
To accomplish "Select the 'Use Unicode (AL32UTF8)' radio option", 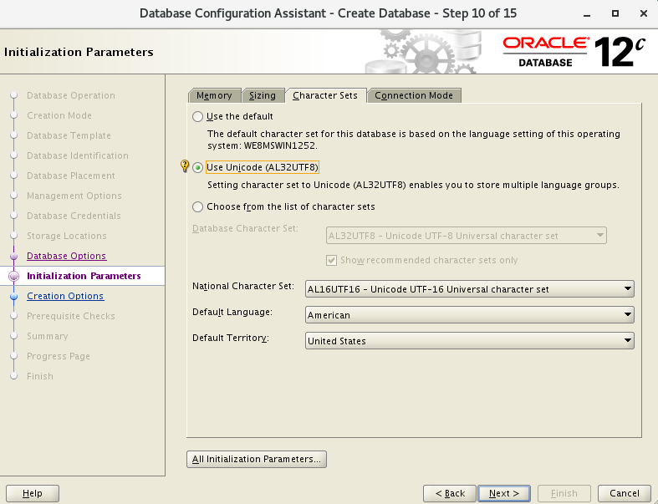I will 198,167.
